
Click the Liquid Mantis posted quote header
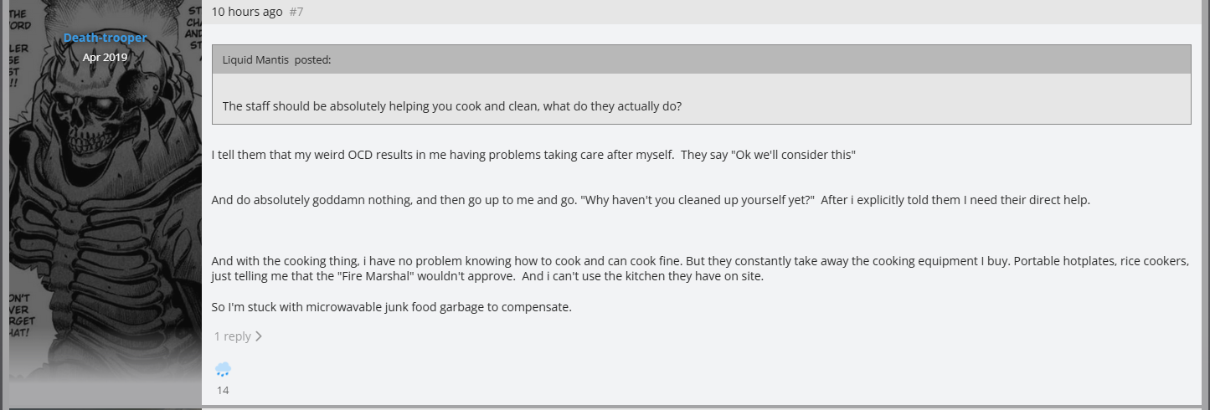click(x=701, y=59)
